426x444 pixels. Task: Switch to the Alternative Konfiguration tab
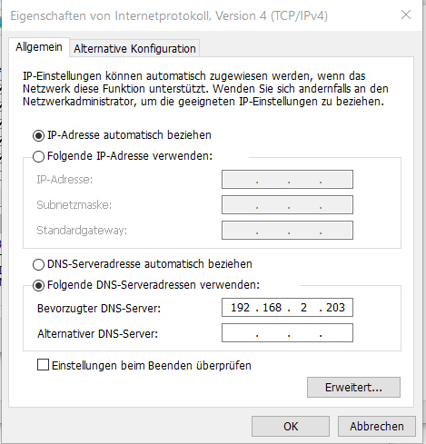tap(134, 48)
